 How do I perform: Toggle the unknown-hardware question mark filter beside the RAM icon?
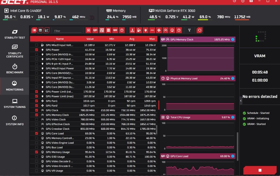click(122, 30)
